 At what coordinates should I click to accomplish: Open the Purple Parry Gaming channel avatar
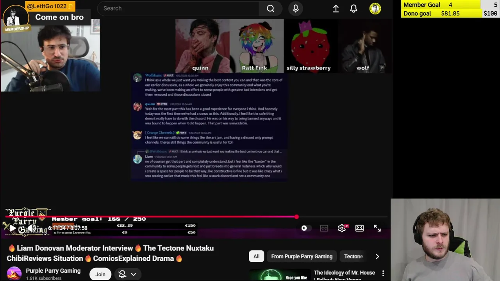click(x=14, y=274)
